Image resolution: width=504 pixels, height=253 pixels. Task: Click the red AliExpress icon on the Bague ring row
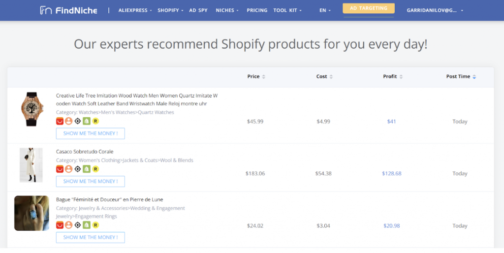click(60, 225)
